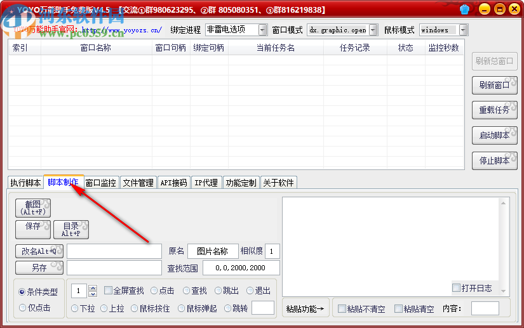Click the 相似度 value field

click(272, 251)
